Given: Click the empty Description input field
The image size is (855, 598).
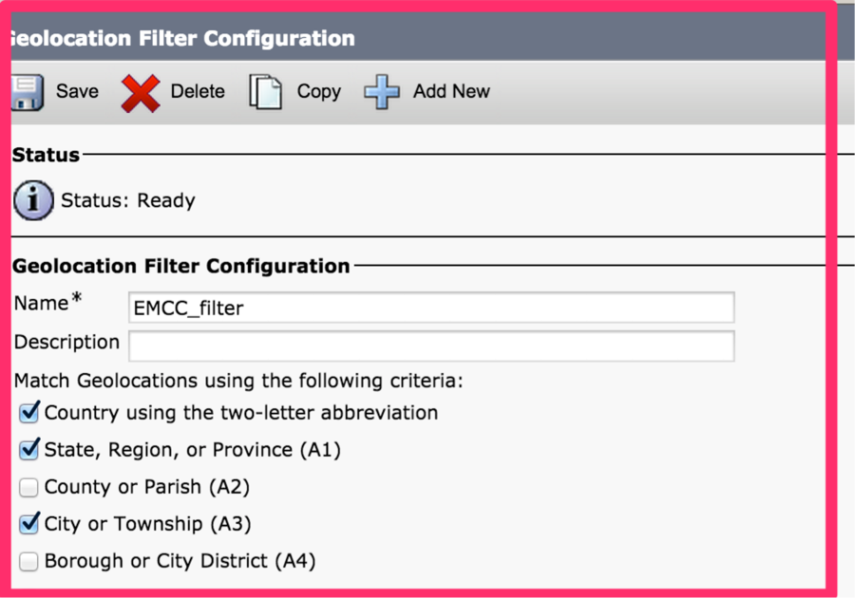Looking at the screenshot, I should pos(431,346).
